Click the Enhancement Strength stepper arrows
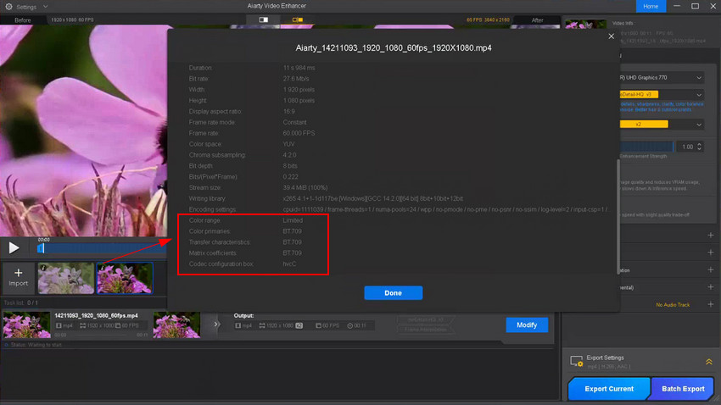This screenshot has height=405, width=721. (x=700, y=147)
